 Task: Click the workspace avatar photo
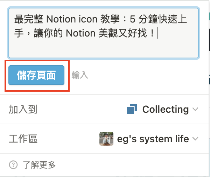click(106, 139)
